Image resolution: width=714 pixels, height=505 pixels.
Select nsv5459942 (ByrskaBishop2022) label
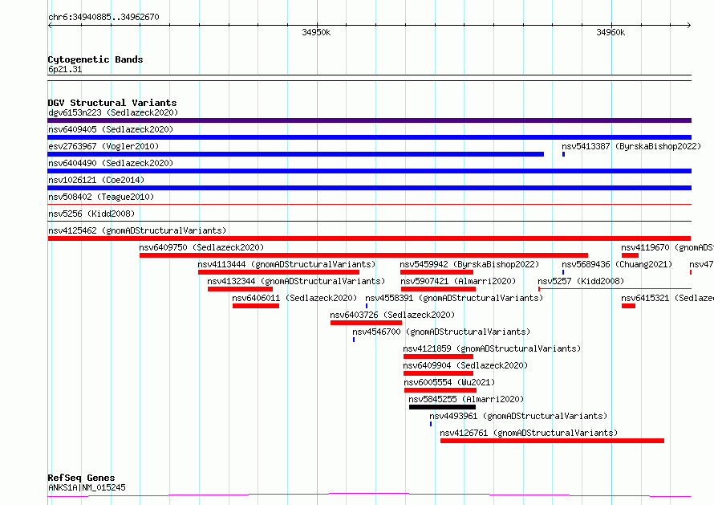pos(469,264)
